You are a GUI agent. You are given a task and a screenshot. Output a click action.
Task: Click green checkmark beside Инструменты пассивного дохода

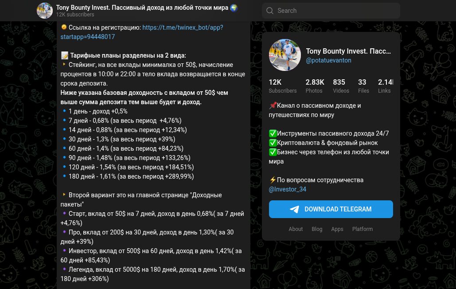coord(273,133)
